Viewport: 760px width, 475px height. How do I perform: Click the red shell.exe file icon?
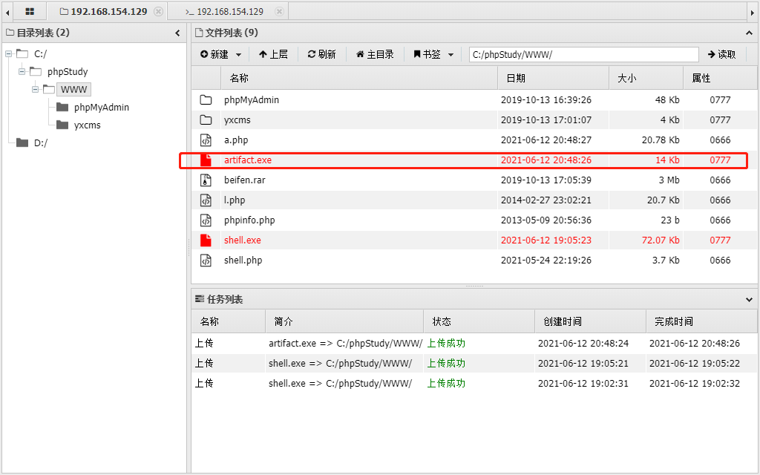pyautogui.click(x=206, y=240)
